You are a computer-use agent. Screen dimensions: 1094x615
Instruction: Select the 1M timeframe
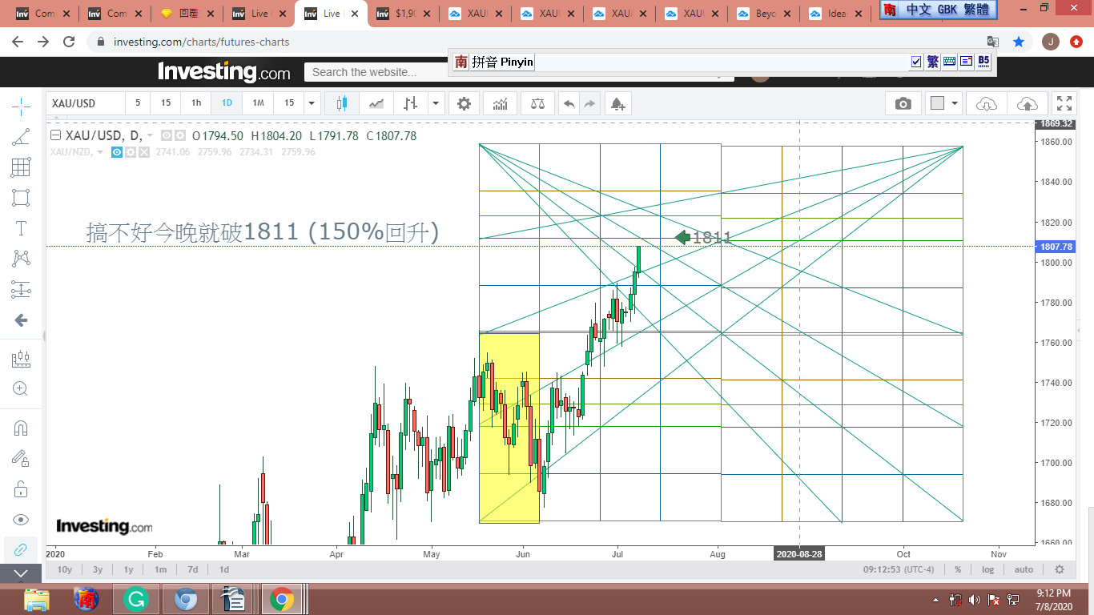pyautogui.click(x=258, y=103)
